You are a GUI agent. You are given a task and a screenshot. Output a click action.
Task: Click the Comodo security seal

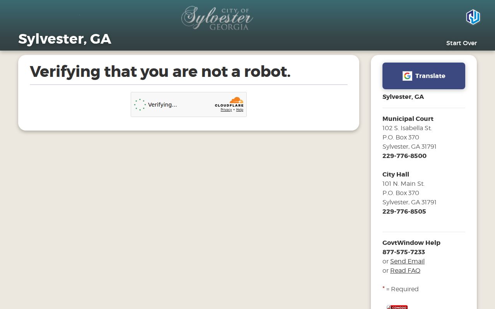click(x=397, y=307)
